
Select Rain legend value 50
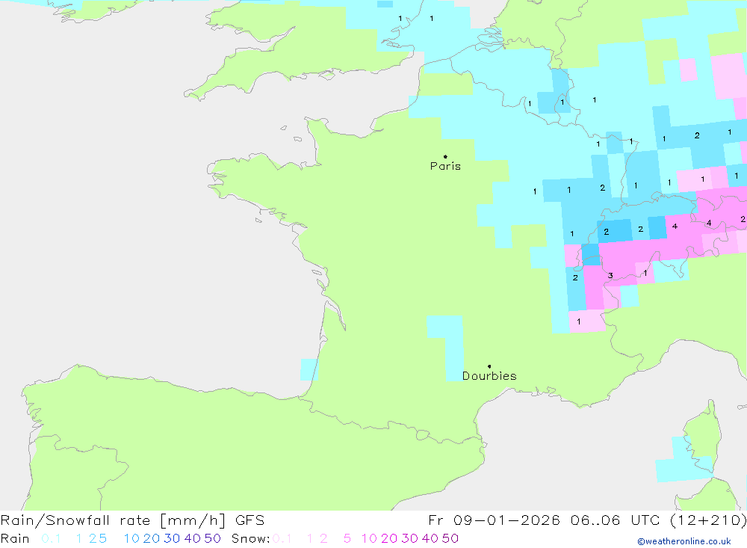(x=212, y=538)
